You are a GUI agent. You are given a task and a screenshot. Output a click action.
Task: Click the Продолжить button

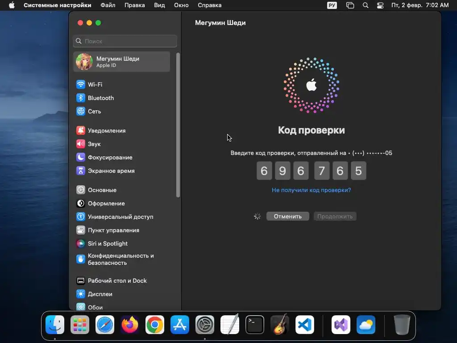[335, 217]
